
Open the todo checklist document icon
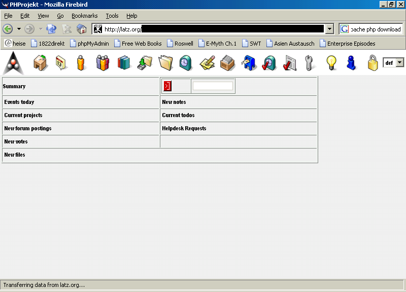tap(290, 63)
